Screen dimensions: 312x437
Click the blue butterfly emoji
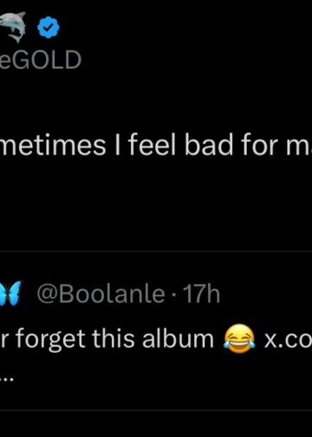[x=10, y=293]
